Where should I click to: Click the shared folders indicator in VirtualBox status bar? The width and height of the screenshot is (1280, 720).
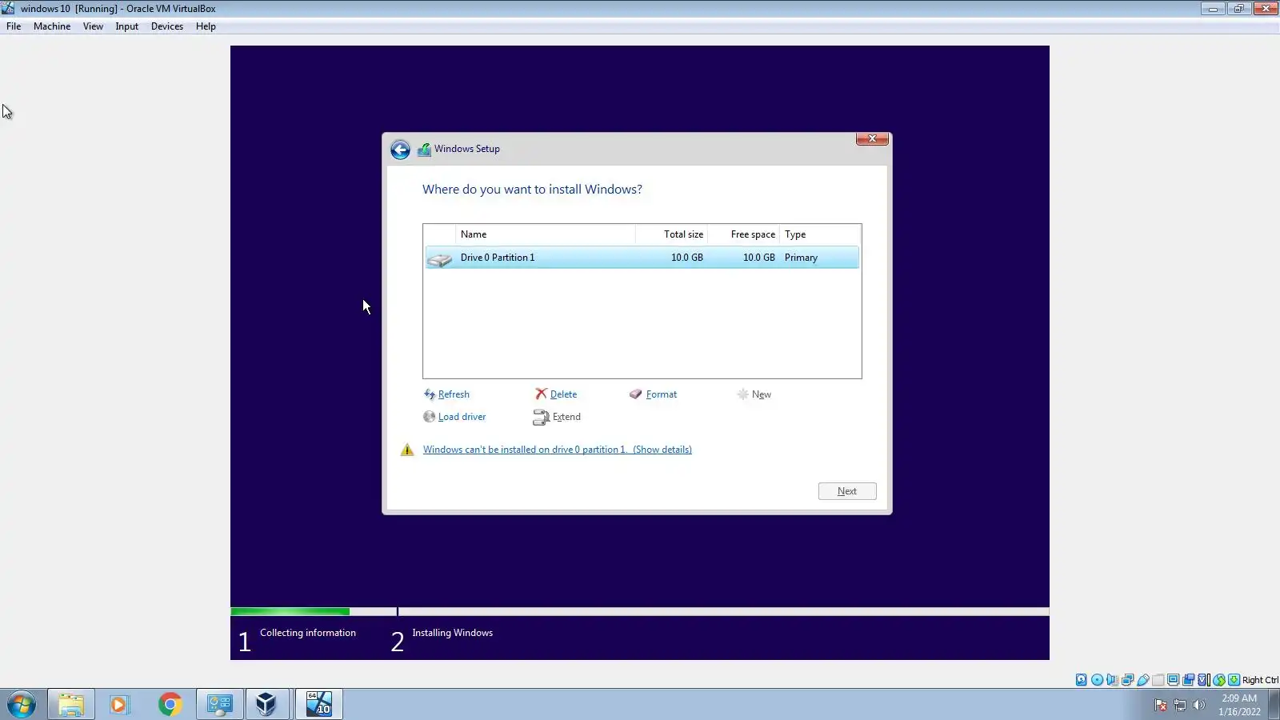click(x=1158, y=680)
